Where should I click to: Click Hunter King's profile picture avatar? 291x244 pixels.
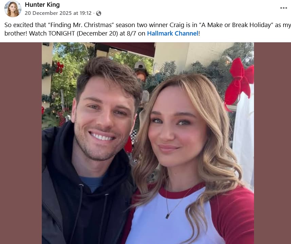point(13,9)
